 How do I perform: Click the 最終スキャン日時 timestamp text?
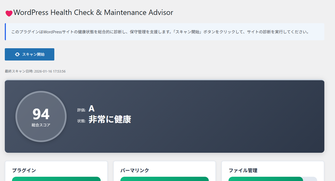coord(35,71)
